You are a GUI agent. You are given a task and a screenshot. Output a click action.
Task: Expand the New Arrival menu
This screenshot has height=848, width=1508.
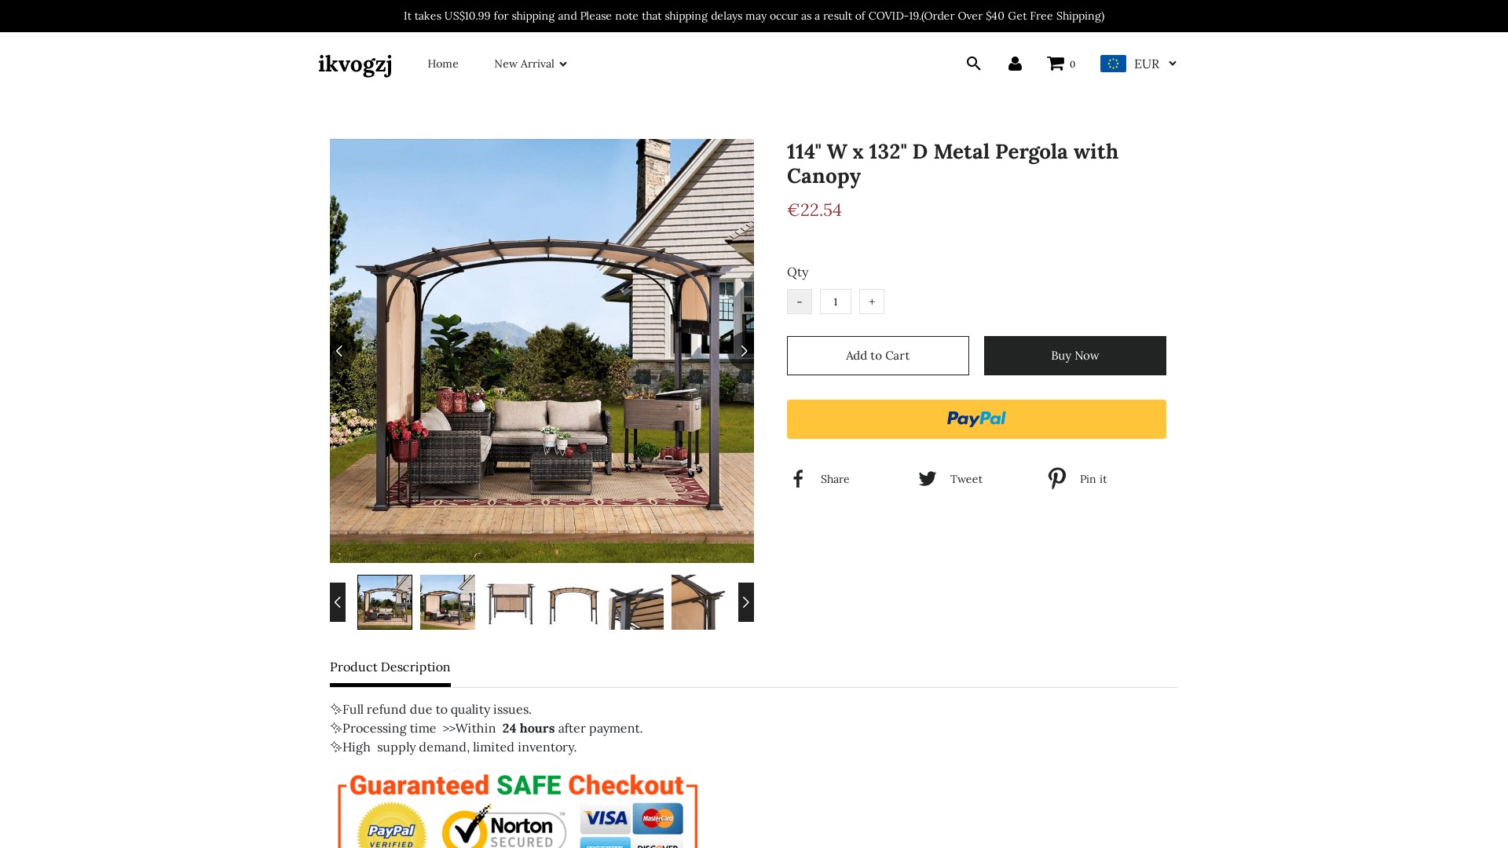[530, 64]
